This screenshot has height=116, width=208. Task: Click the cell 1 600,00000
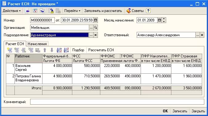tap(187, 68)
